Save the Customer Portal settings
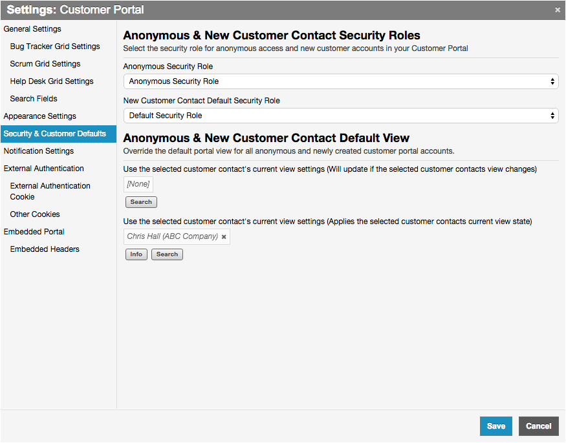The width and height of the screenshot is (566, 443). [495, 426]
